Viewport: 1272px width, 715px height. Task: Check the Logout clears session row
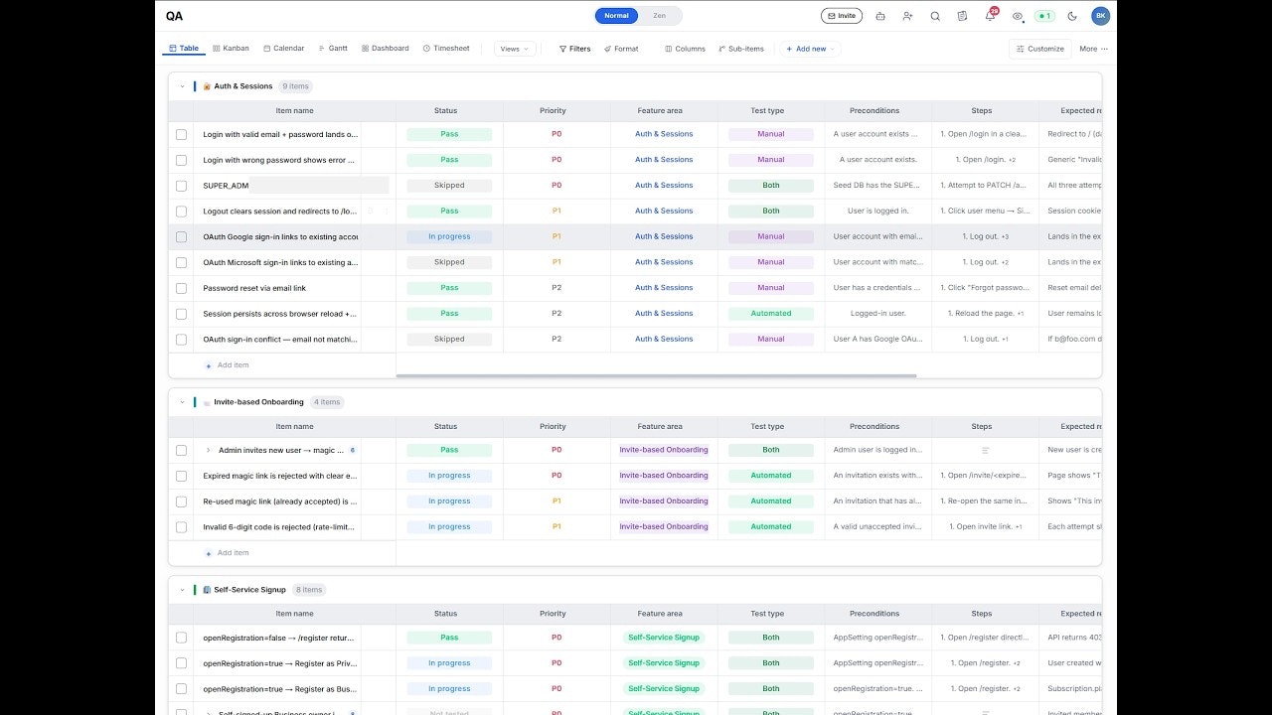[x=181, y=212]
